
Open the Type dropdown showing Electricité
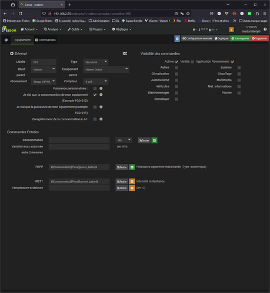[x=96, y=62]
